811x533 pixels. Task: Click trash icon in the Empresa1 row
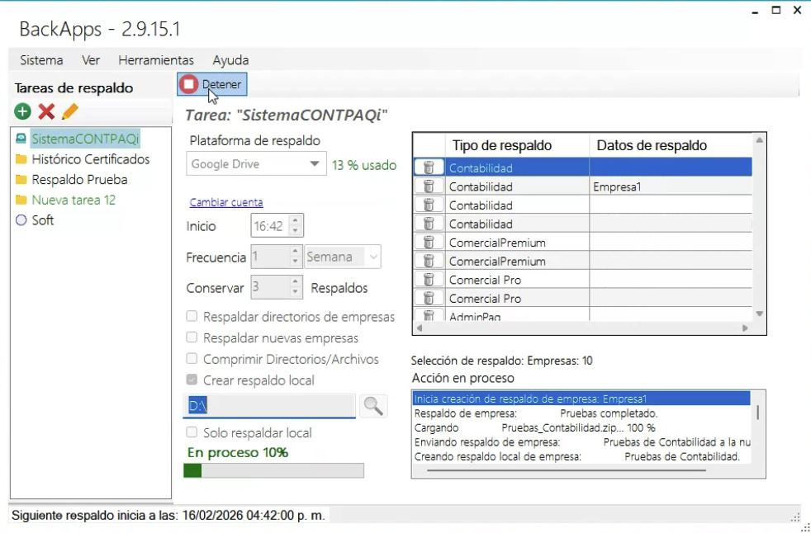tap(429, 186)
